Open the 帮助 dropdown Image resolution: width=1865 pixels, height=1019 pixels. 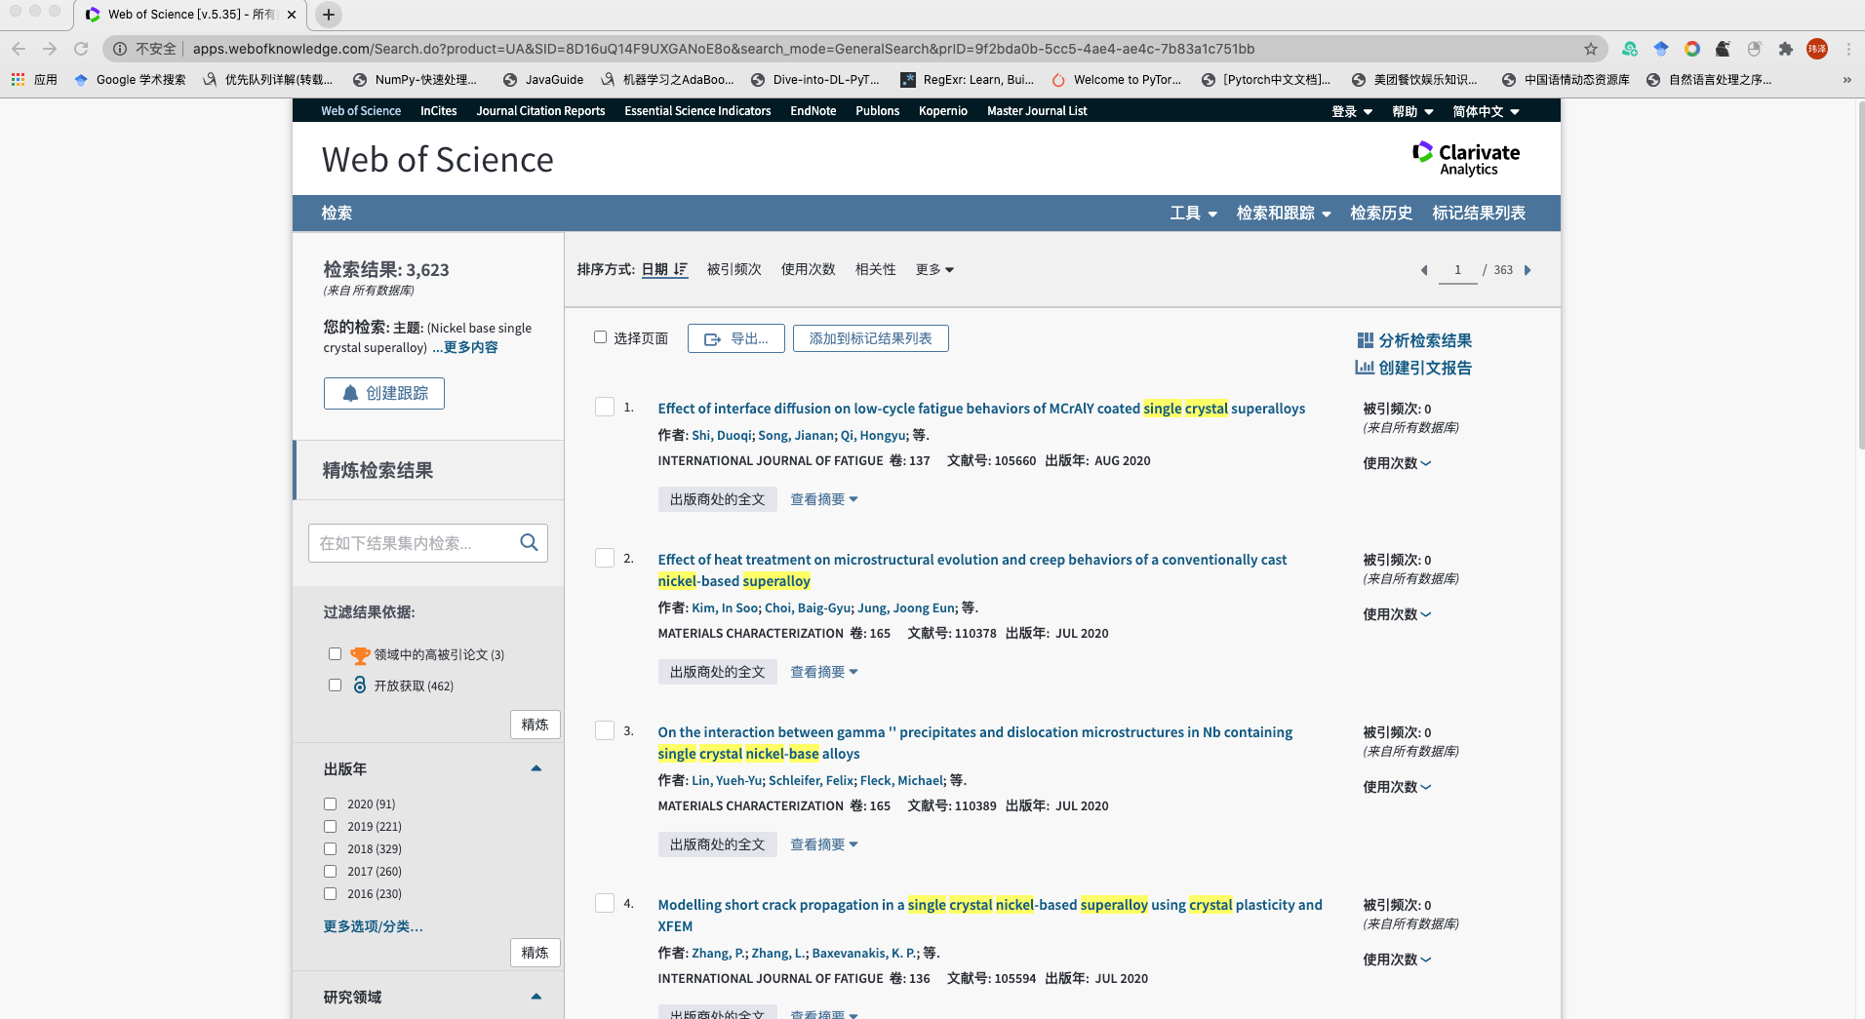(1412, 111)
